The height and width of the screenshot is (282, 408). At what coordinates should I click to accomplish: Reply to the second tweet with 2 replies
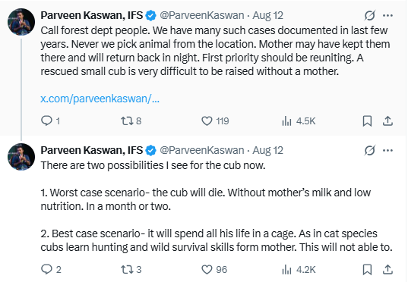point(51,270)
